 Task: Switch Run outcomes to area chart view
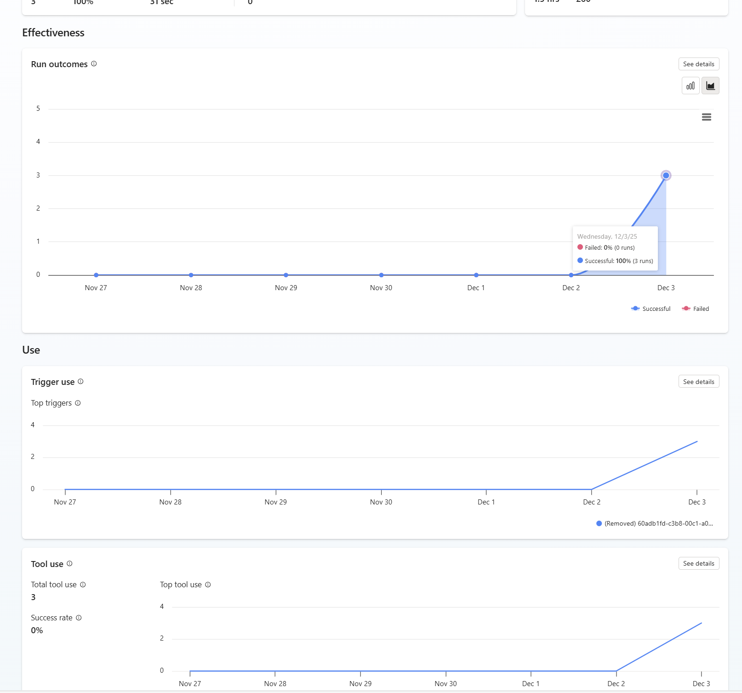tap(710, 86)
